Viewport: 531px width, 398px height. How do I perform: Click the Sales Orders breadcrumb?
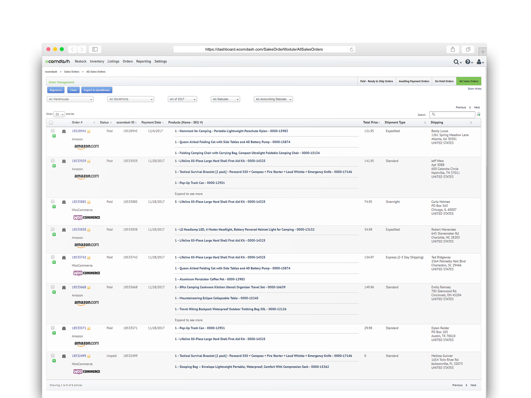coord(72,72)
